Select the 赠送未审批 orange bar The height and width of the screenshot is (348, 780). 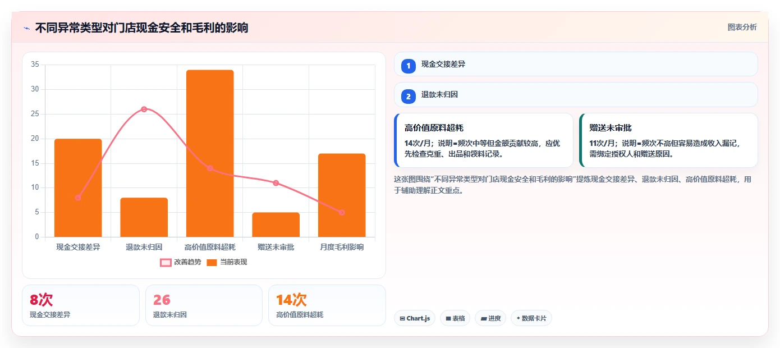tap(276, 225)
